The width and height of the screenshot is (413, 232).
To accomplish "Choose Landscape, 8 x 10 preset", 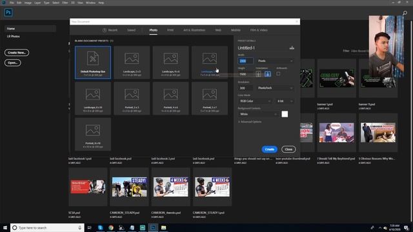I will [x=93, y=99].
